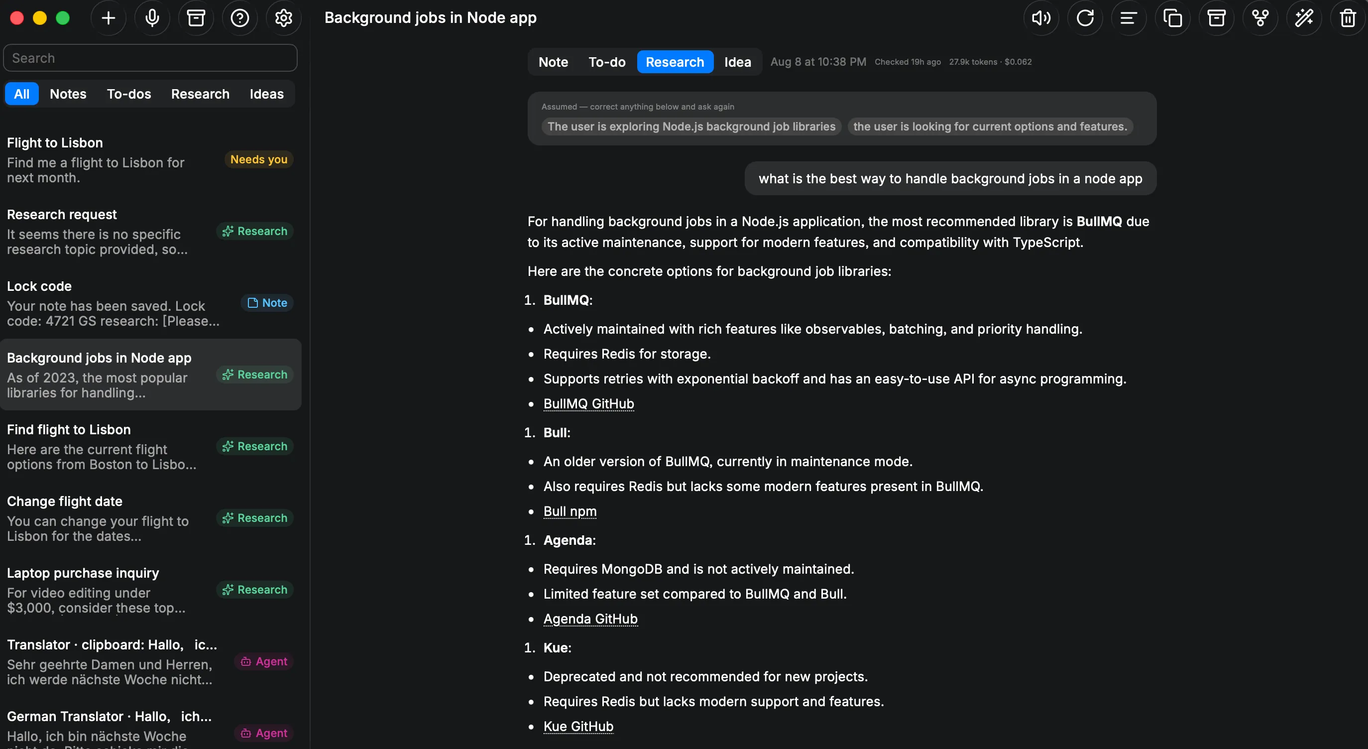This screenshot has width=1368, height=749.
Task: Click the 'Checked 19h ago' status text
Action: click(908, 62)
